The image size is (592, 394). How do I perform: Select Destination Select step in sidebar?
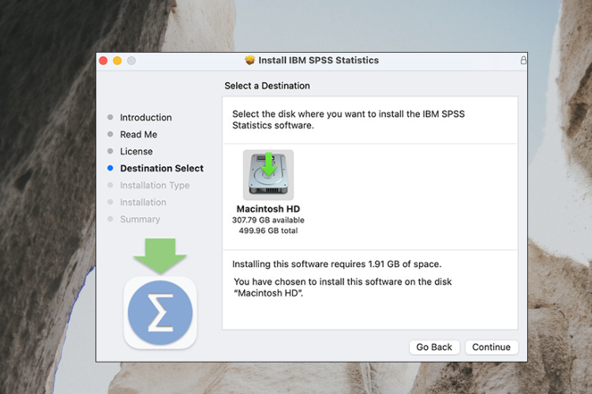162,168
